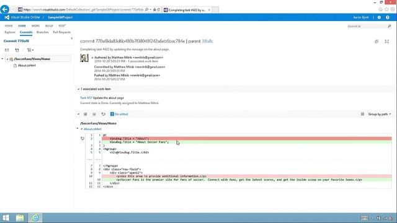397x223 pixels.
Task: Toggle full screen mode icon at the top right
Action: coord(386,42)
